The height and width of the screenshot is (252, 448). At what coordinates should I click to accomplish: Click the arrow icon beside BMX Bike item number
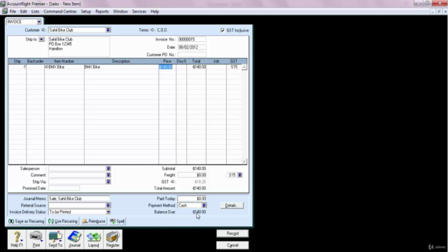[x=46, y=67]
